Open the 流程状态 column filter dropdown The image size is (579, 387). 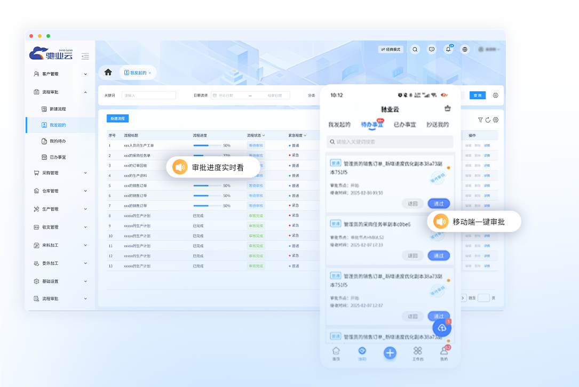256,135
